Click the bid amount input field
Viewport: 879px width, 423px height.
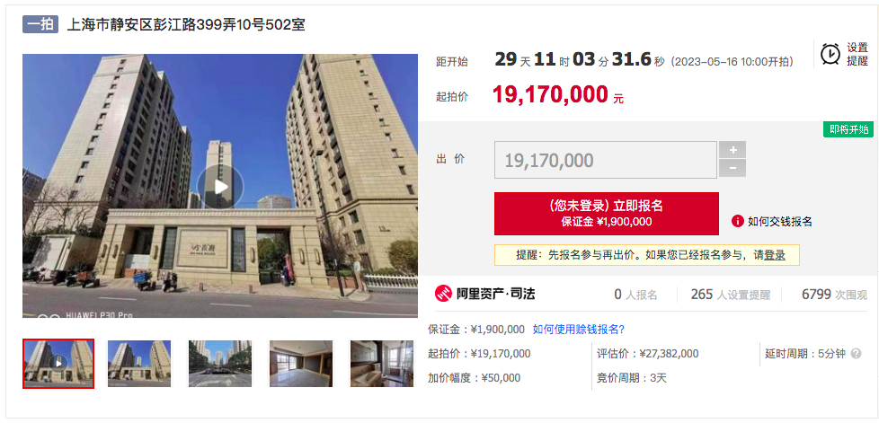coord(606,160)
